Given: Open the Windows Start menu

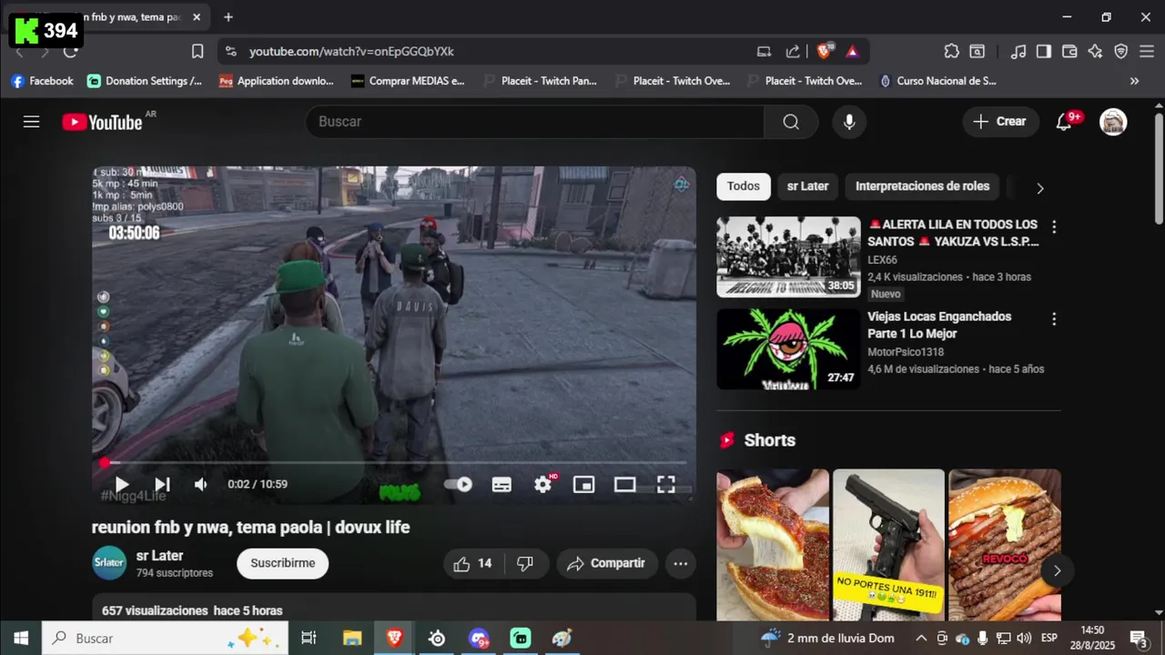Looking at the screenshot, I should click(x=21, y=639).
